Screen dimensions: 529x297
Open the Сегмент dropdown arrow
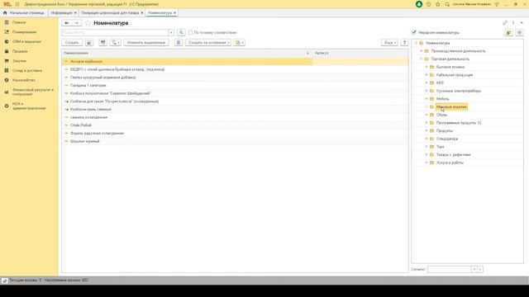point(474,269)
